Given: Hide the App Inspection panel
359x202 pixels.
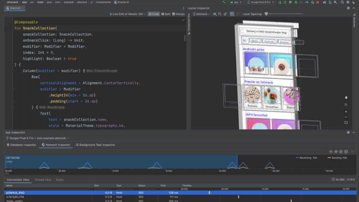Looking at the screenshot, I should (x=354, y=132).
